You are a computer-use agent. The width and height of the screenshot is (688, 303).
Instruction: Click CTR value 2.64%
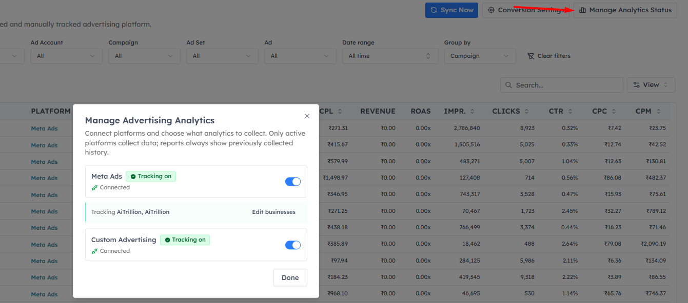(x=569, y=244)
